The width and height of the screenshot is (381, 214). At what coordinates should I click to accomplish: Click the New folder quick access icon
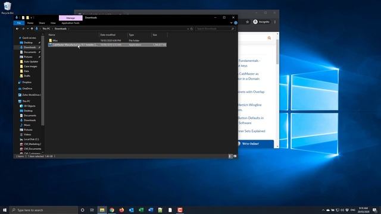[x=27, y=18]
